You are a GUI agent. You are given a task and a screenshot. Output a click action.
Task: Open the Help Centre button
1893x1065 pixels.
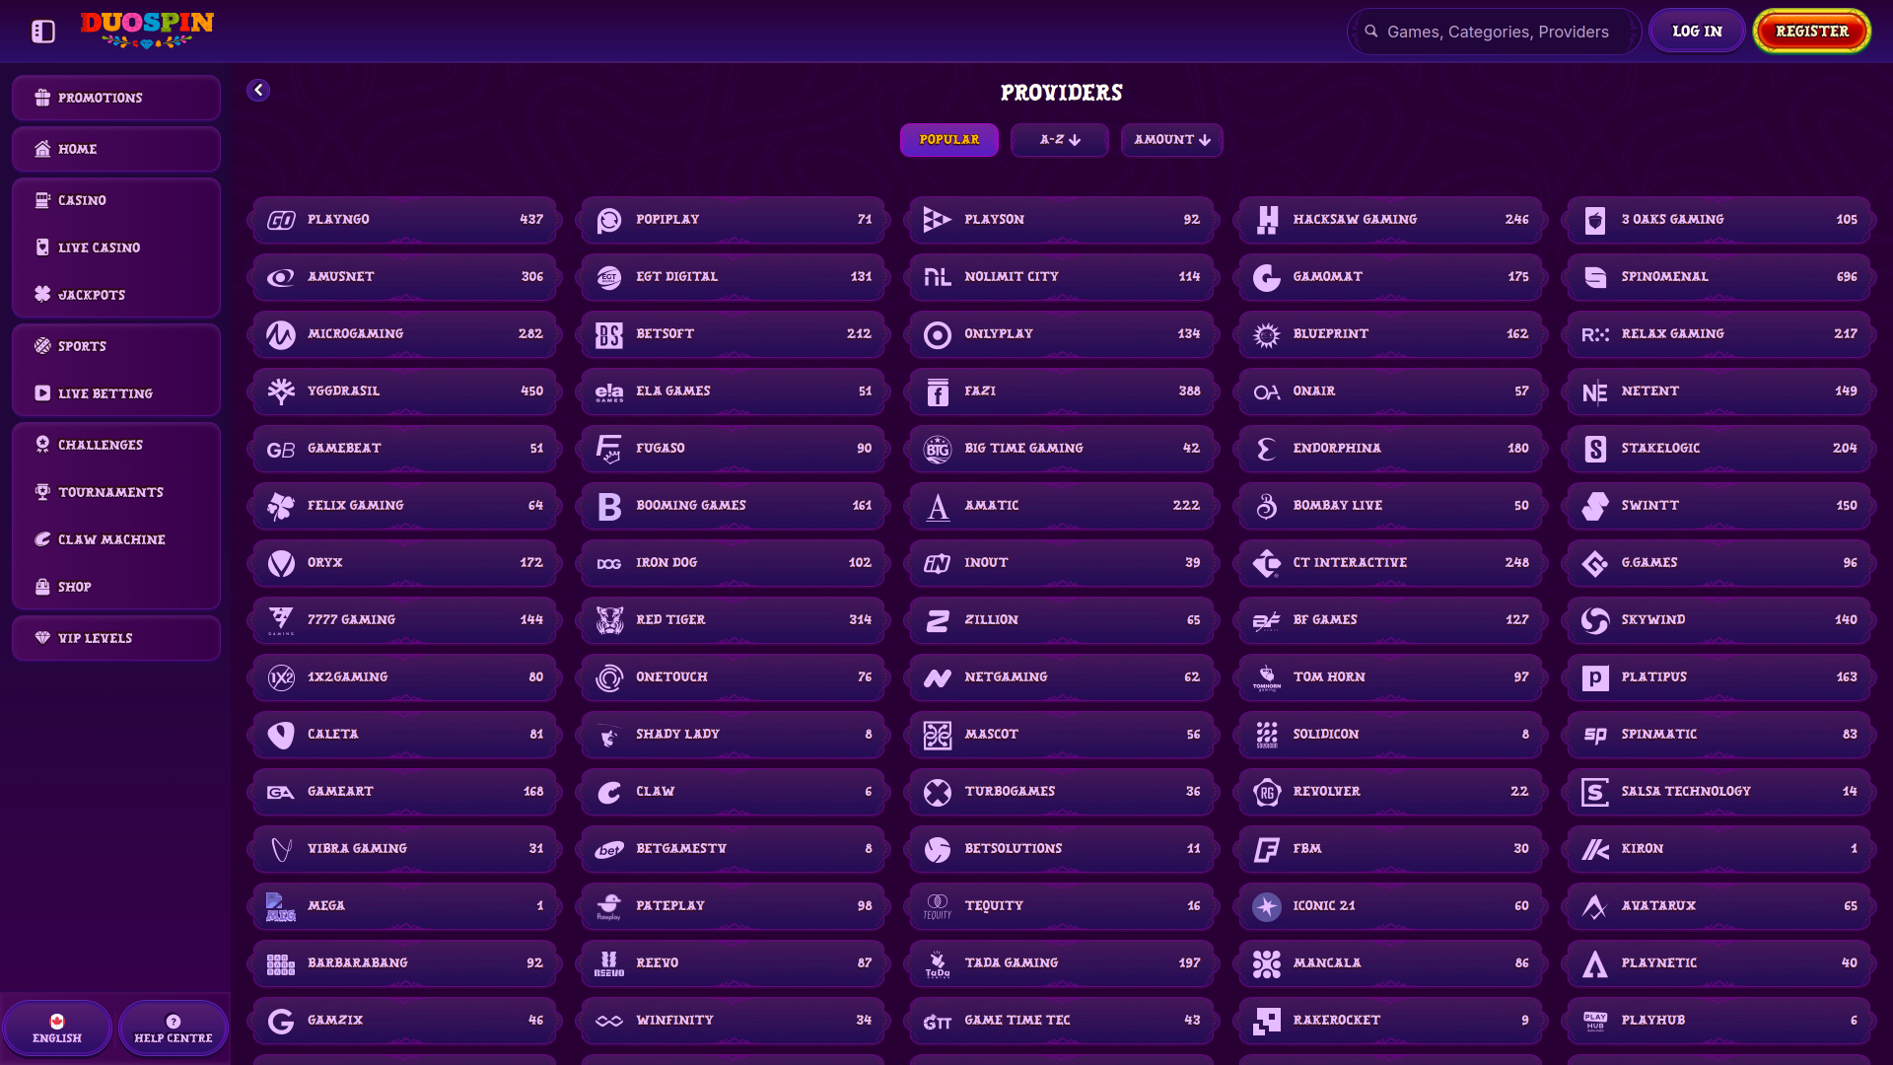[174, 1029]
